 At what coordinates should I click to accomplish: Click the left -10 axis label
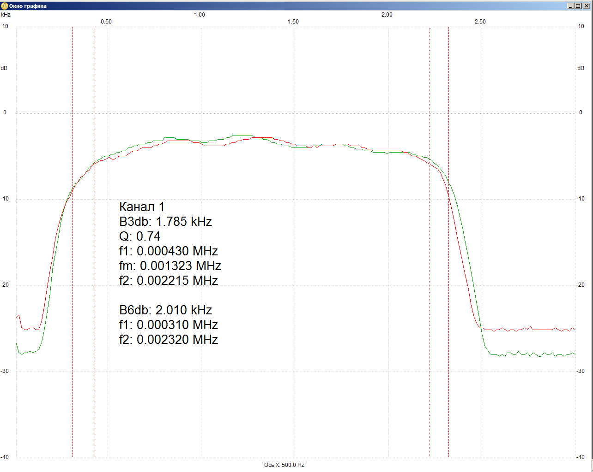[5, 199]
